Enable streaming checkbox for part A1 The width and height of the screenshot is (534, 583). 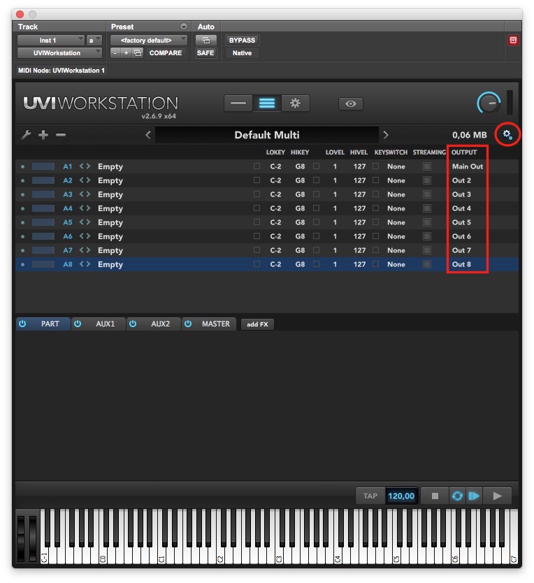pos(427,166)
